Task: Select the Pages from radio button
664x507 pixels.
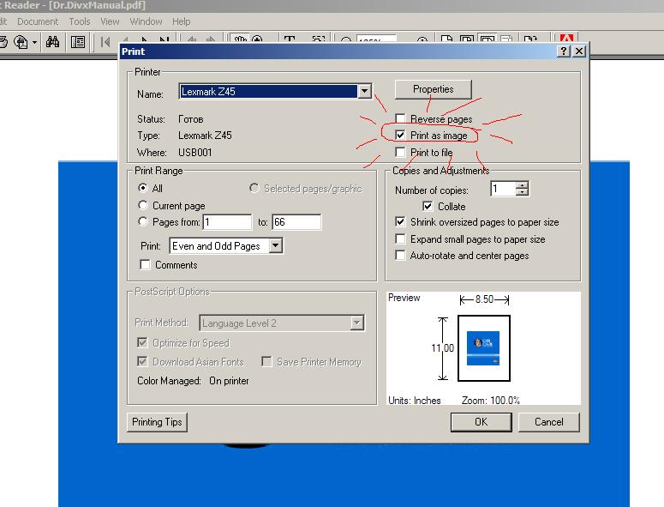Action: click(x=143, y=221)
